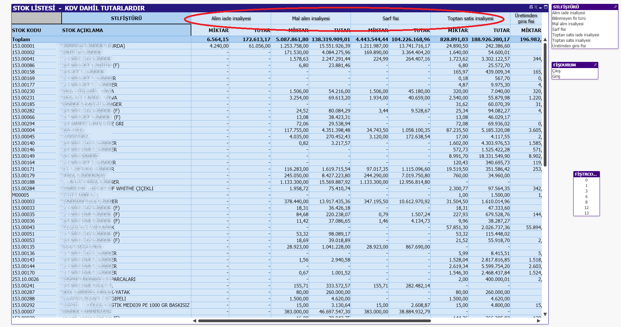Maximize the STOK LİSTESİ table object

546,7
